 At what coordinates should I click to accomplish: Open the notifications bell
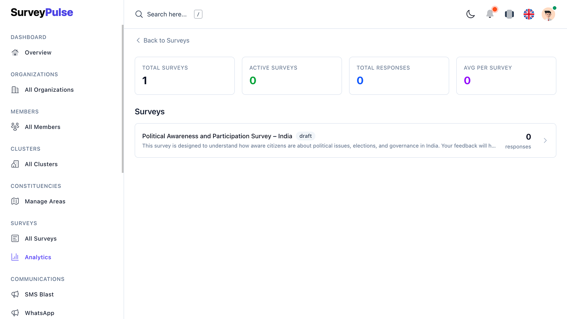490,14
